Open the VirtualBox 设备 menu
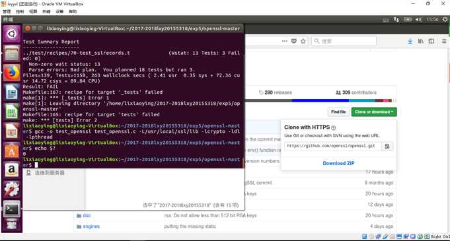Screen dimensions: 450x241 pyautogui.click(x=59, y=11)
